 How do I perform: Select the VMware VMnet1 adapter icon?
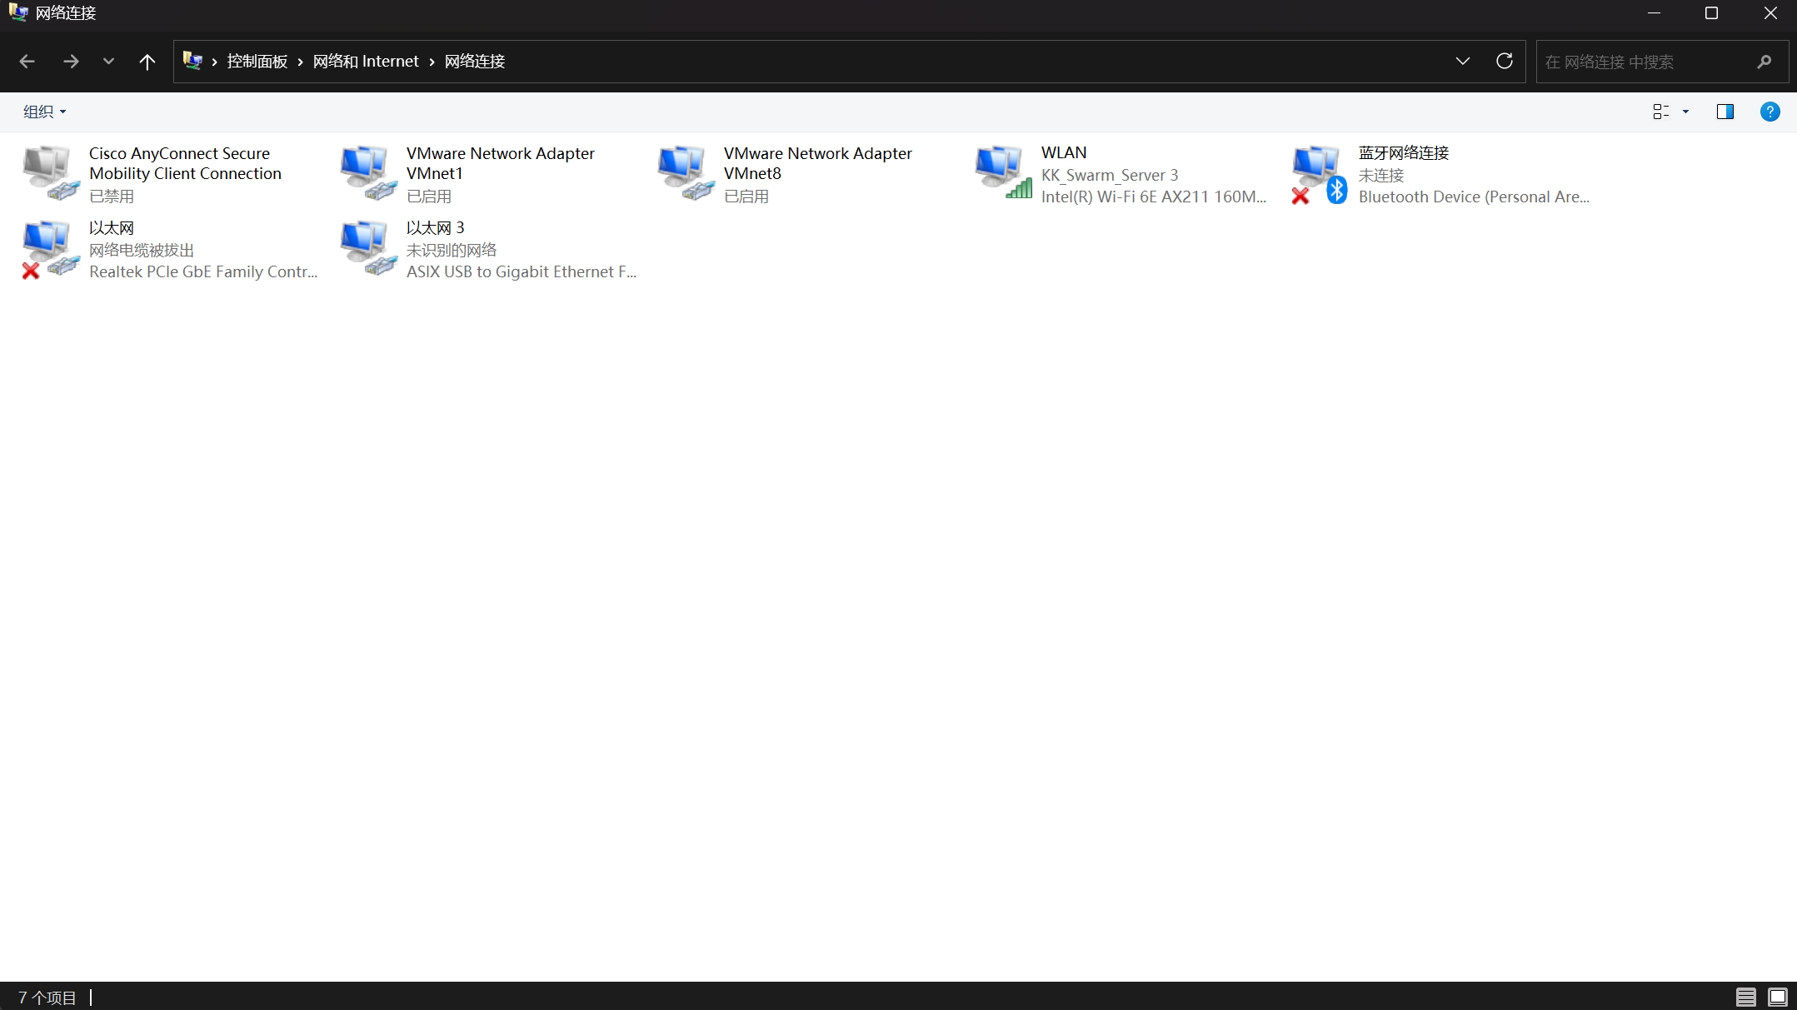(x=368, y=172)
